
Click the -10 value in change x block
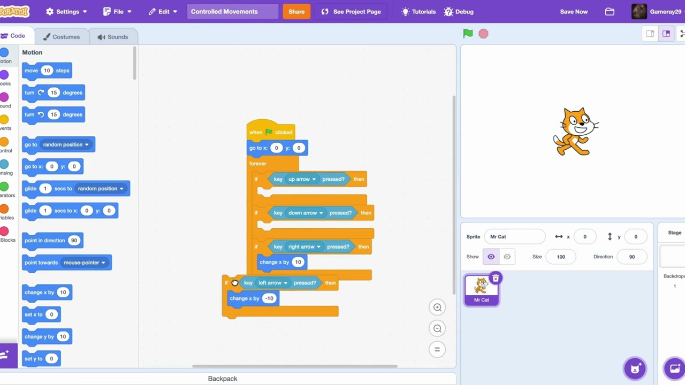coord(269,298)
